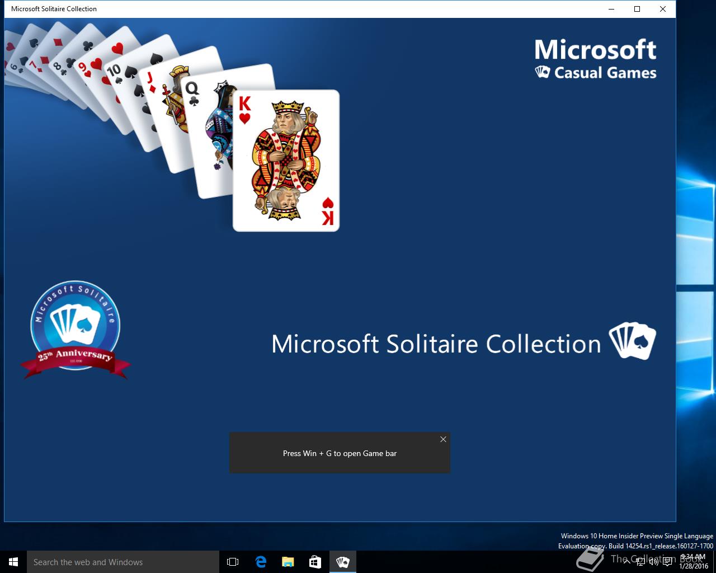Dismiss the Game bar notification with X
The height and width of the screenshot is (573, 716).
443,439
